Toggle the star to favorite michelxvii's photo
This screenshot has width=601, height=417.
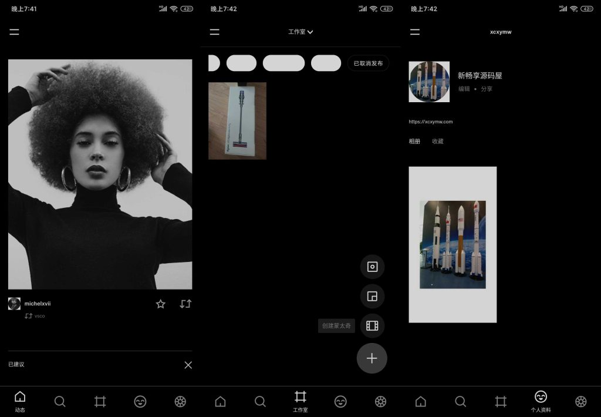(x=160, y=304)
